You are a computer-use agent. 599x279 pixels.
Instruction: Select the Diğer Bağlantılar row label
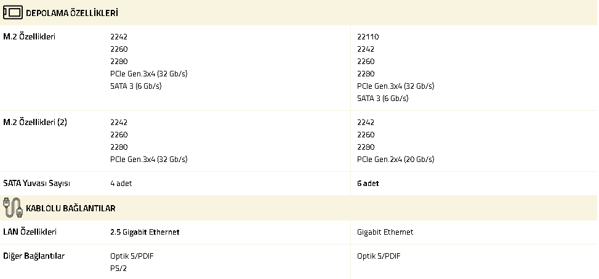(x=34, y=256)
